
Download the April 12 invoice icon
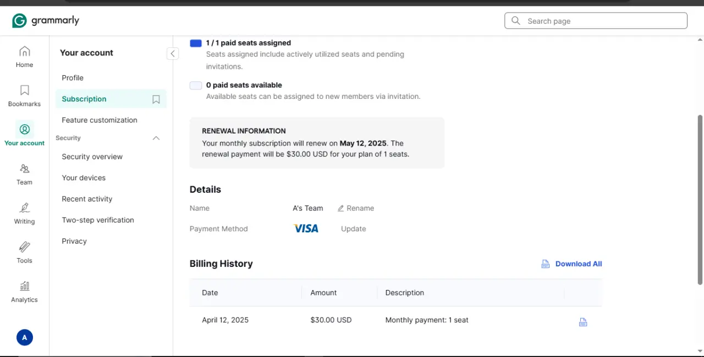pos(583,322)
